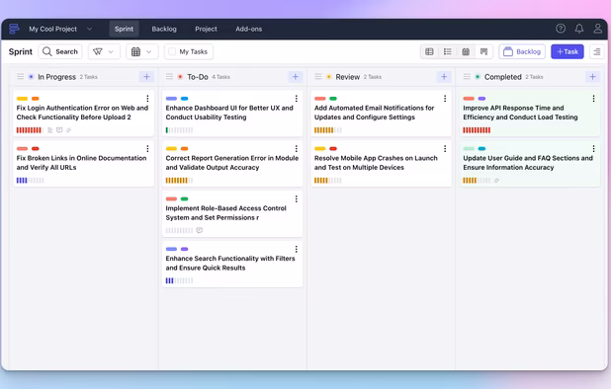Screen dimensions: 611x389
Task: Open the filter dropdown
Action: click(x=104, y=51)
